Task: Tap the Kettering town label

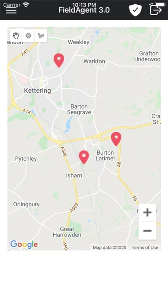Action: coord(37,91)
